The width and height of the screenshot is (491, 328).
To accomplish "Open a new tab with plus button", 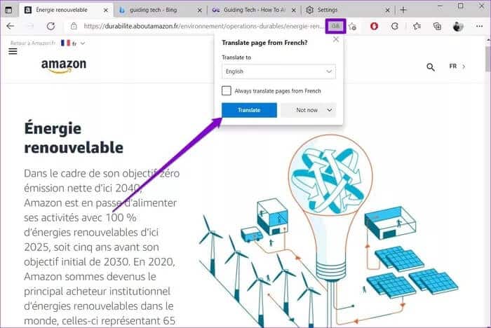I will click(x=403, y=10).
